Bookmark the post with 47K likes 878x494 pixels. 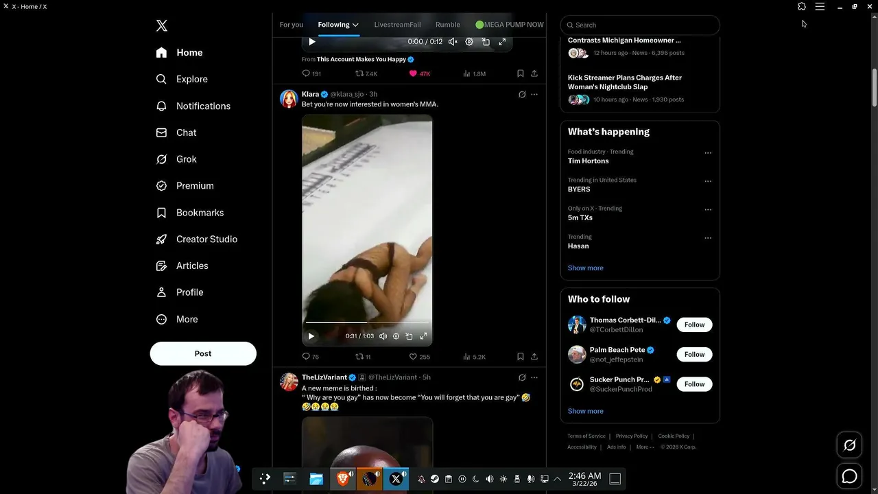pyautogui.click(x=520, y=73)
